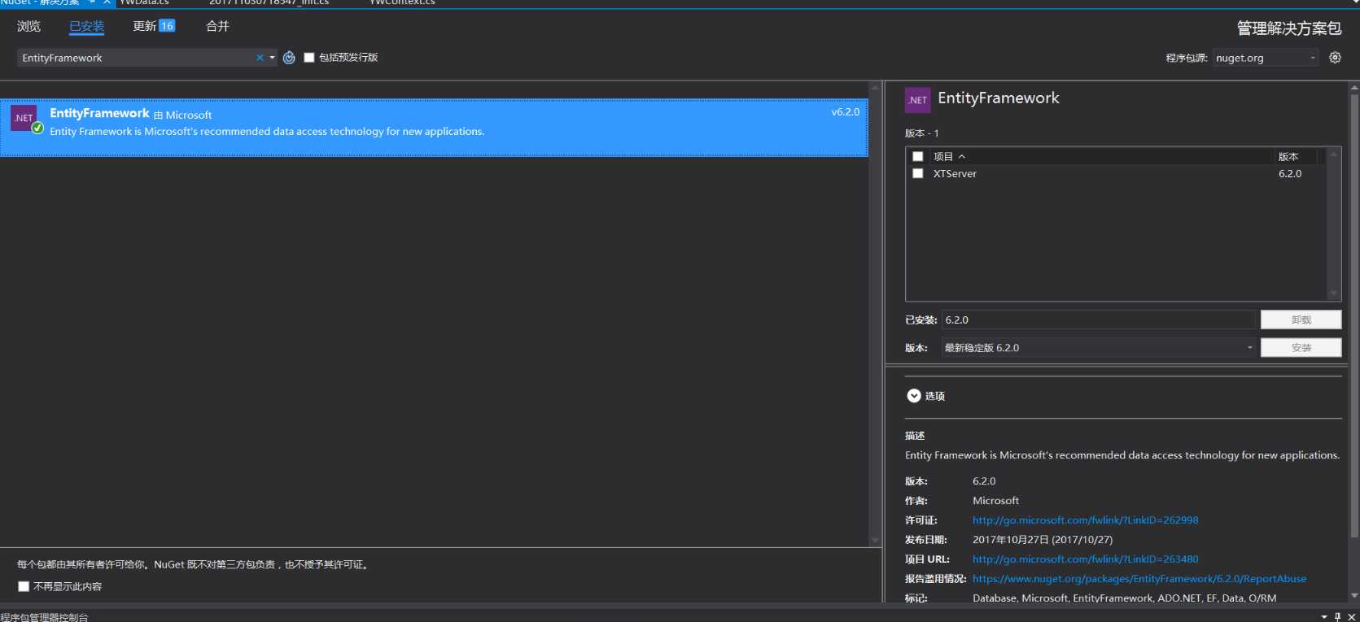1360x622 pixels.
Task: Click the purple .NET logo in the details pane
Action: (917, 100)
